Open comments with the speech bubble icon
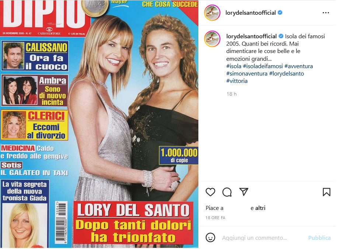 tap(227, 192)
